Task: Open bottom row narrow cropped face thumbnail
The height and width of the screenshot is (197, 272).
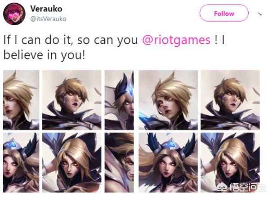Action: (x=119, y=162)
